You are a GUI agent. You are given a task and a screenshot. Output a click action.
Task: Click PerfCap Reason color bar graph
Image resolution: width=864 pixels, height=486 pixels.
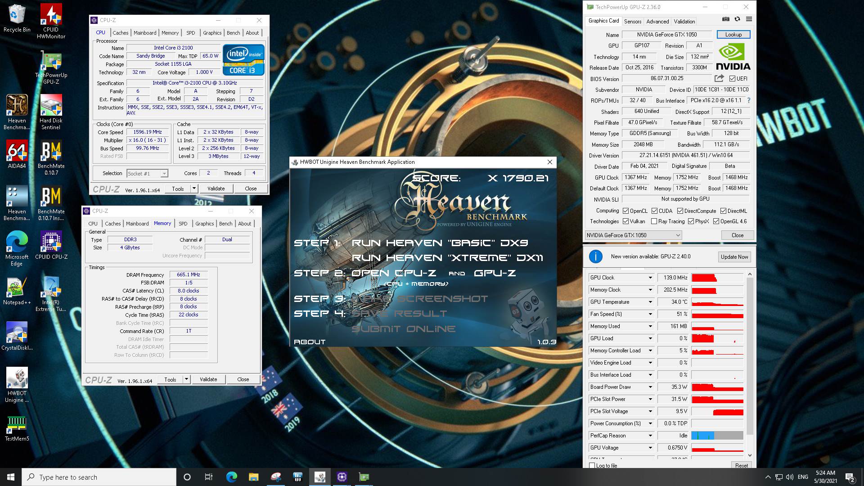pyautogui.click(x=717, y=436)
